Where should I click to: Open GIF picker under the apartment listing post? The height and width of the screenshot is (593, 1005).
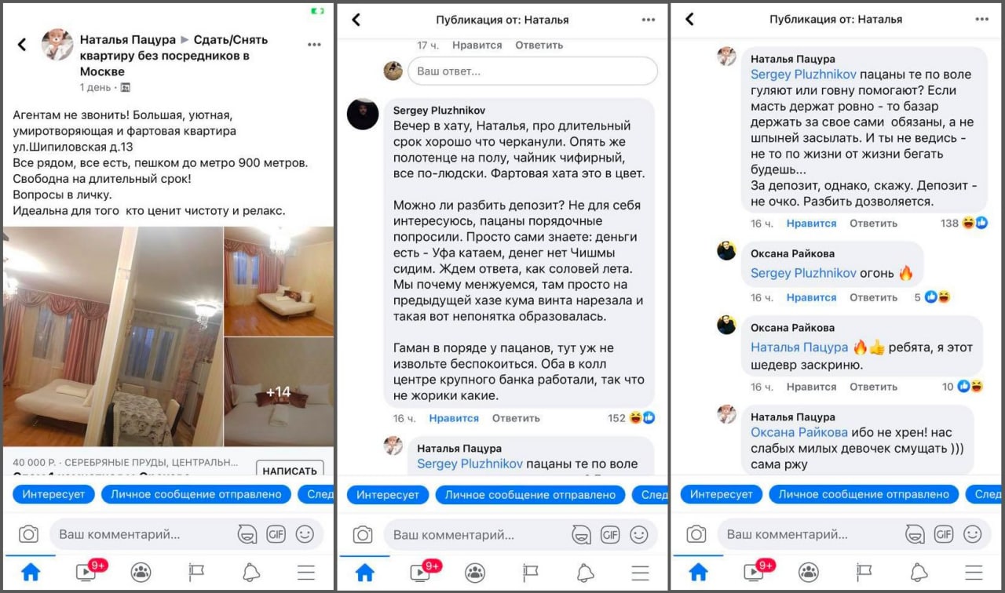pyautogui.click(x=276, y=535)
